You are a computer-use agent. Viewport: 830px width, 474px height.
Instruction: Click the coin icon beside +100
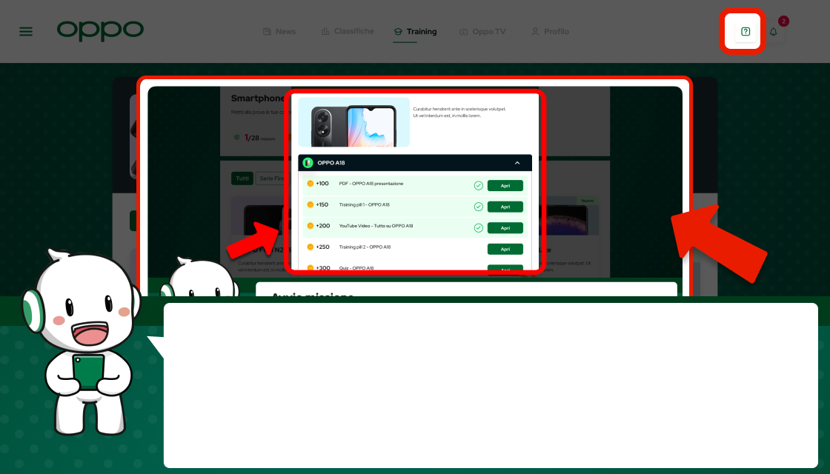pos(311,184)
